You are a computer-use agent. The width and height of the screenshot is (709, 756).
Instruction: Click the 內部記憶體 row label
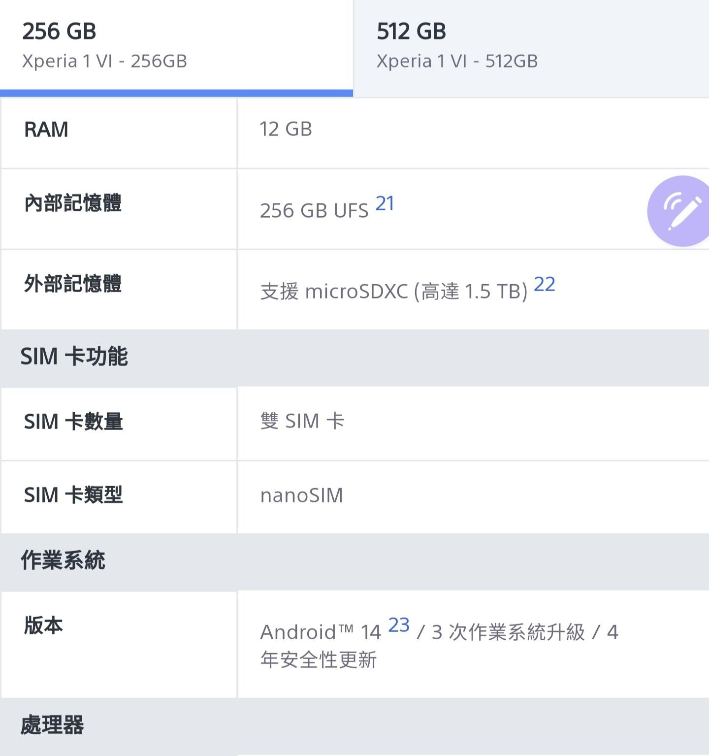73,203
